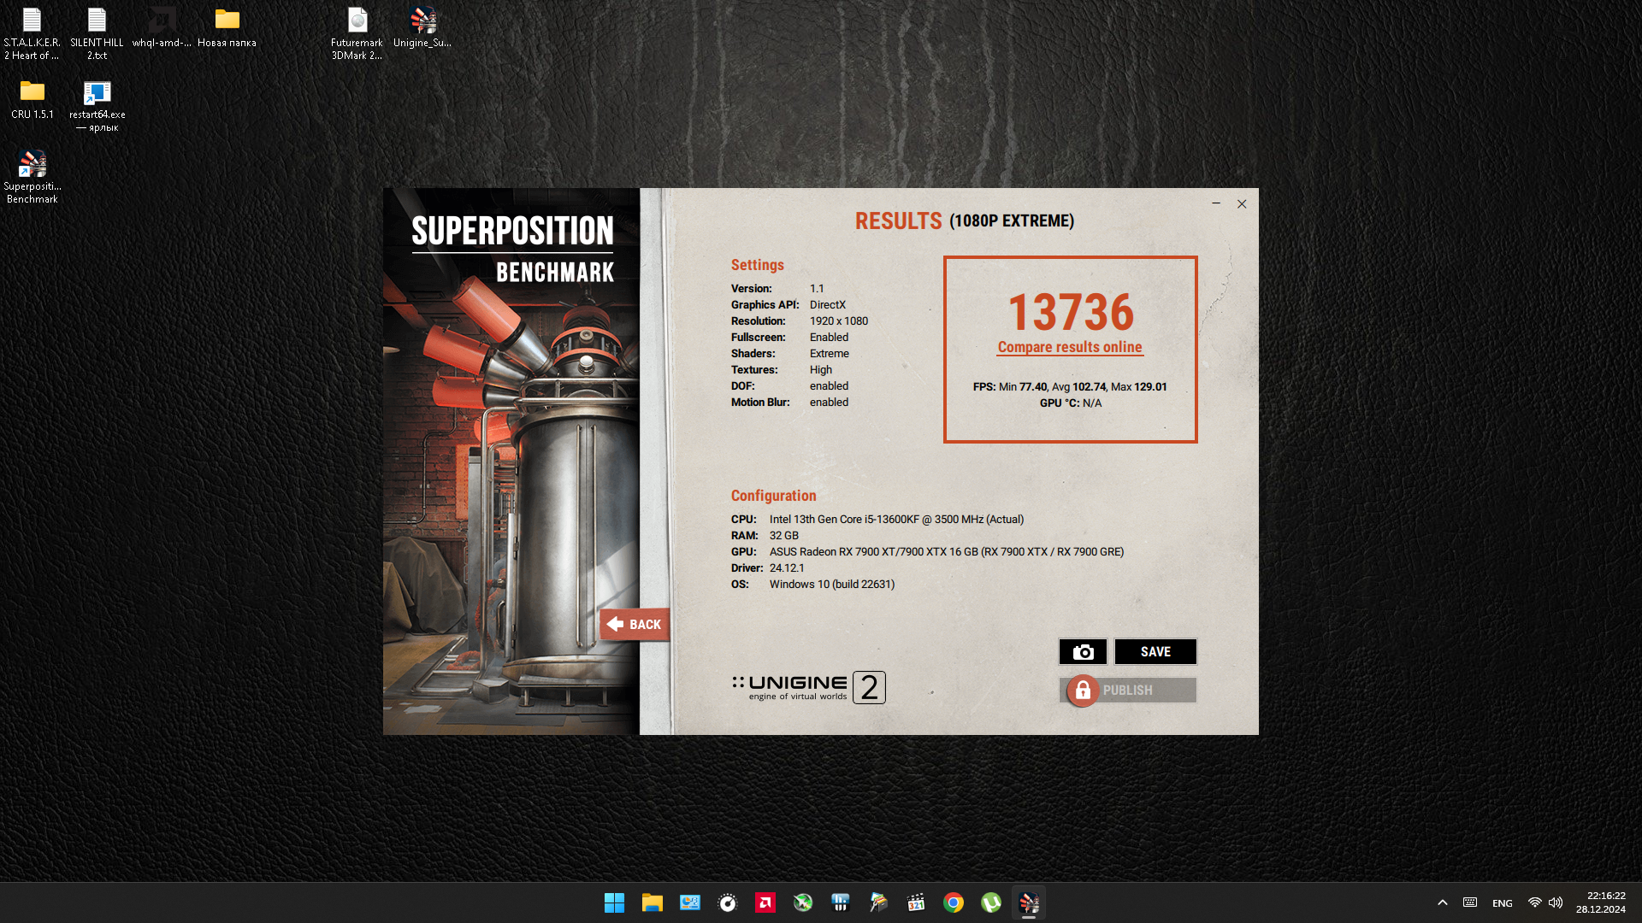The width and height of the screenshot is (1642, 923).
Task: Open Futuremark 3DMark desktop file
Action: coord(357,32)
